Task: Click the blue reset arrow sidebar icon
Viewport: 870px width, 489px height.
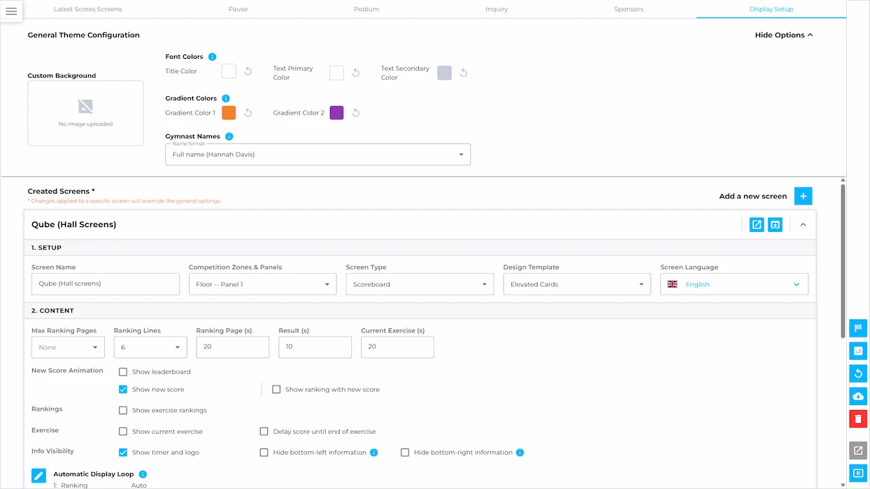Action: pos(858,374)
